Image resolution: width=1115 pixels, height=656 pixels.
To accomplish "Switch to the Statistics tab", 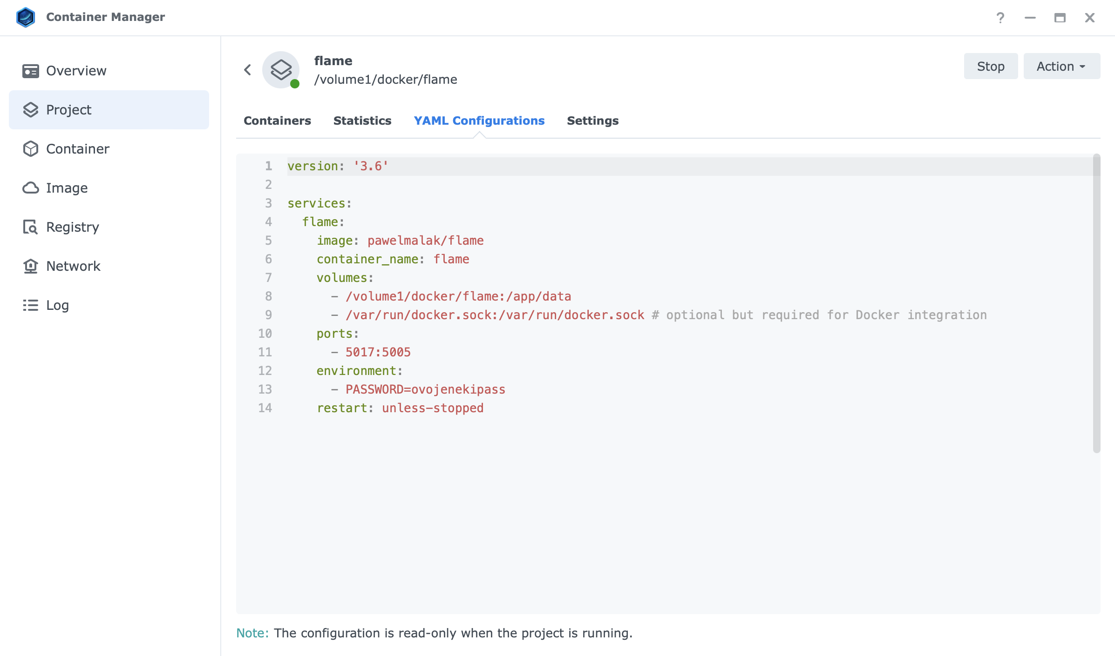I will tap(362, 120).
